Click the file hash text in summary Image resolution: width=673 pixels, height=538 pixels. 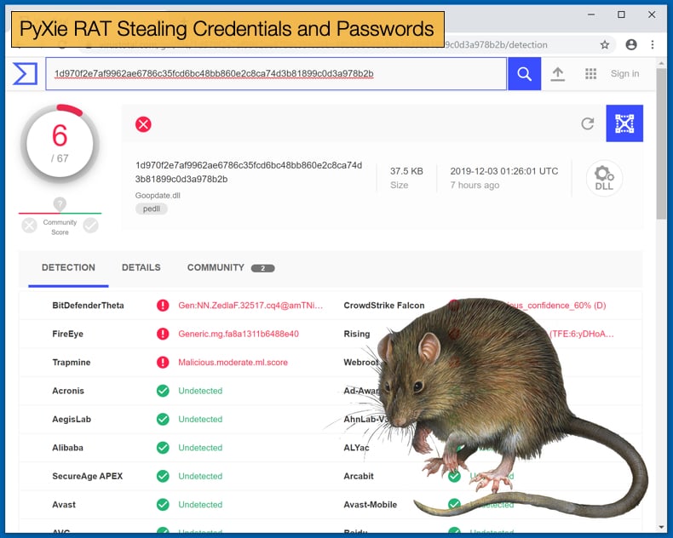249,172
